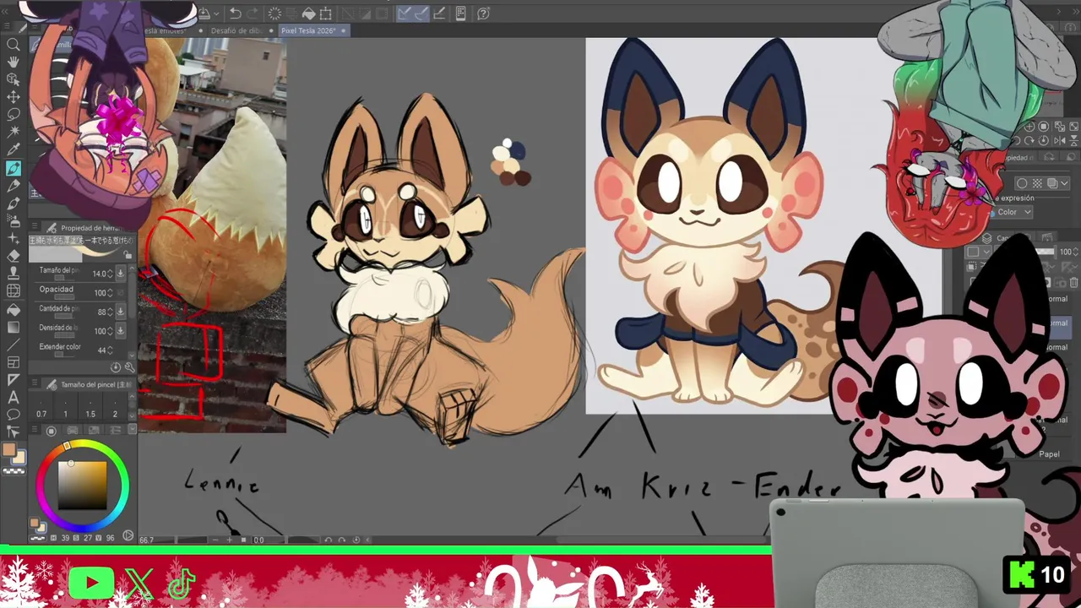Select the Zoom magnifier tool
The image size is (1081, 608).
click(14, 44)
